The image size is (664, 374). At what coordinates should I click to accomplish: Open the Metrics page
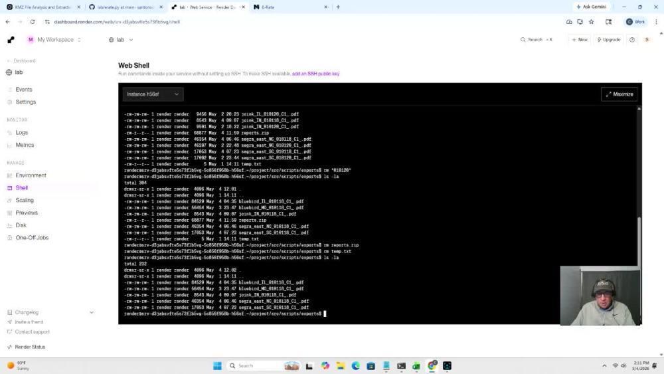[25, 145]
